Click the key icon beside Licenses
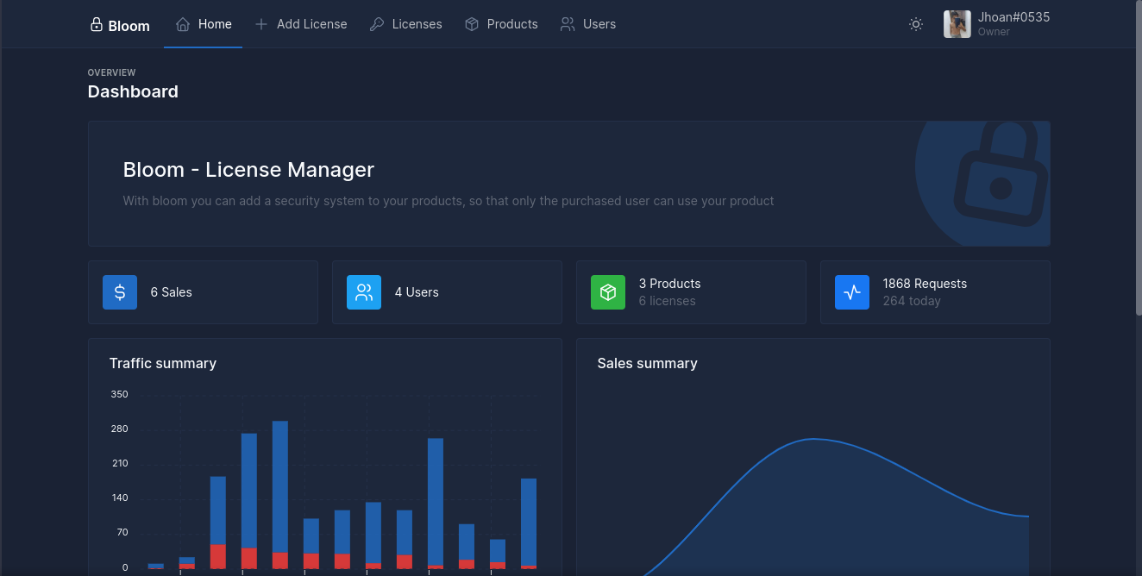 [376, 24]
